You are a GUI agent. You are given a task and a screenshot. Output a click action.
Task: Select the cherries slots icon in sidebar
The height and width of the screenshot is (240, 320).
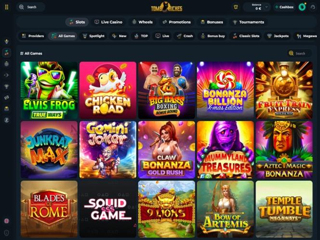click(7, 52)
